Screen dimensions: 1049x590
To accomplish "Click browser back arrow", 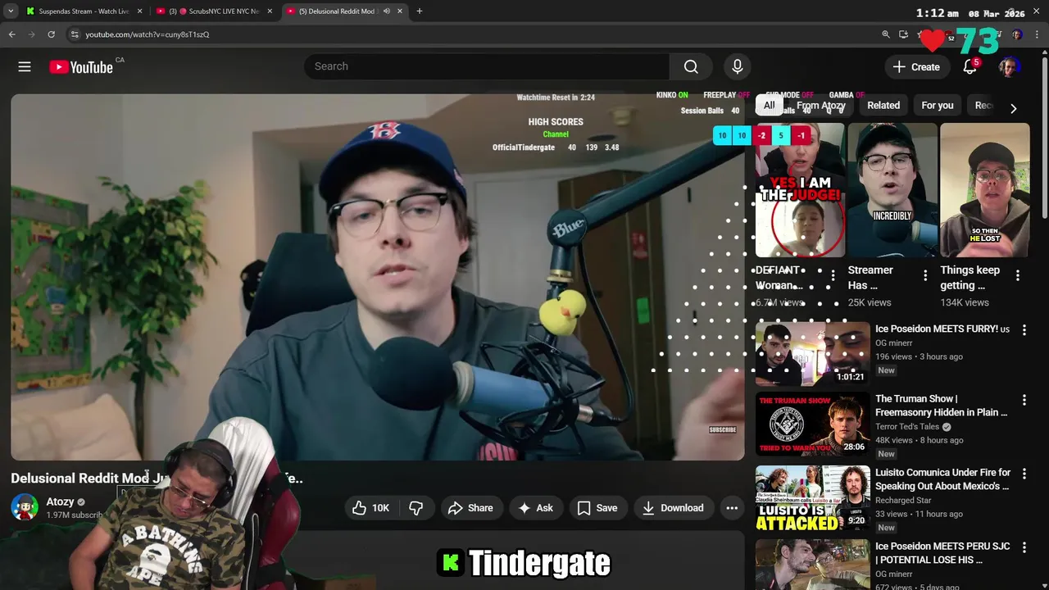I will click(x=12, y=34).
